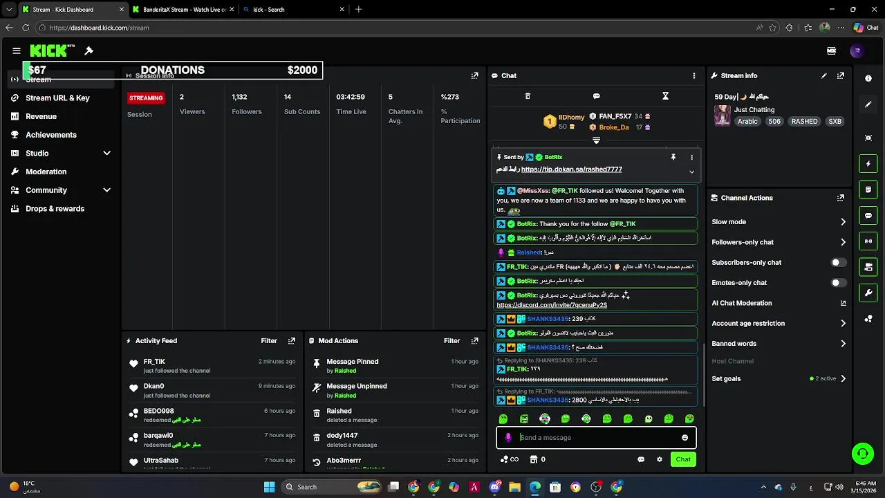
Task: Go to Revenue in the sidebar
Action: (41, 116)
